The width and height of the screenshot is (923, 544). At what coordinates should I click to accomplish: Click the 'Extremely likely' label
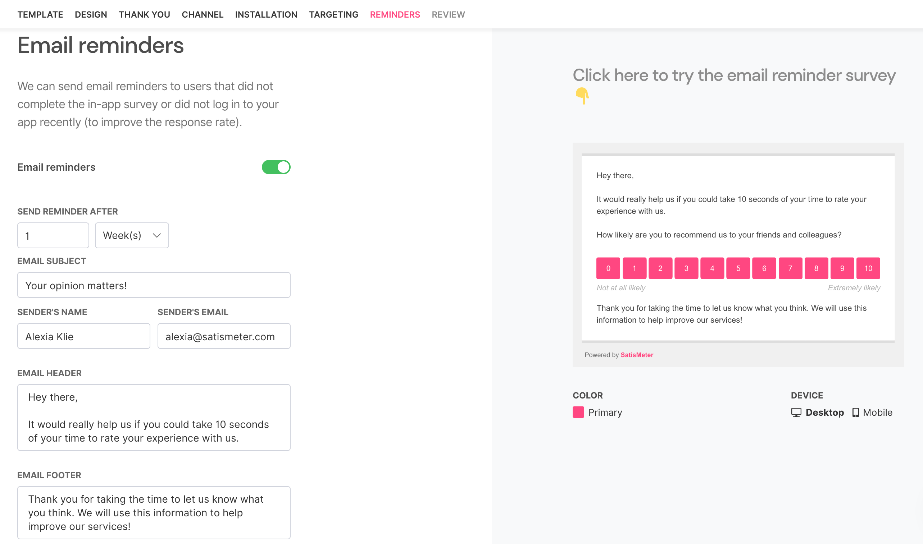point(854,288)
